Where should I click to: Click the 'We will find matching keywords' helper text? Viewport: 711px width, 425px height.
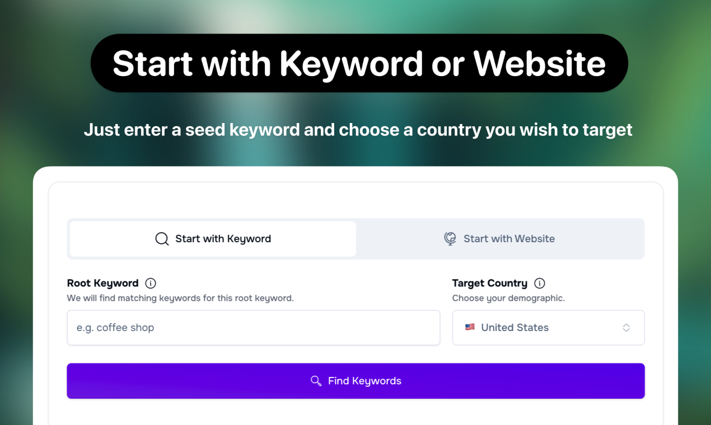tap(180, 298)
